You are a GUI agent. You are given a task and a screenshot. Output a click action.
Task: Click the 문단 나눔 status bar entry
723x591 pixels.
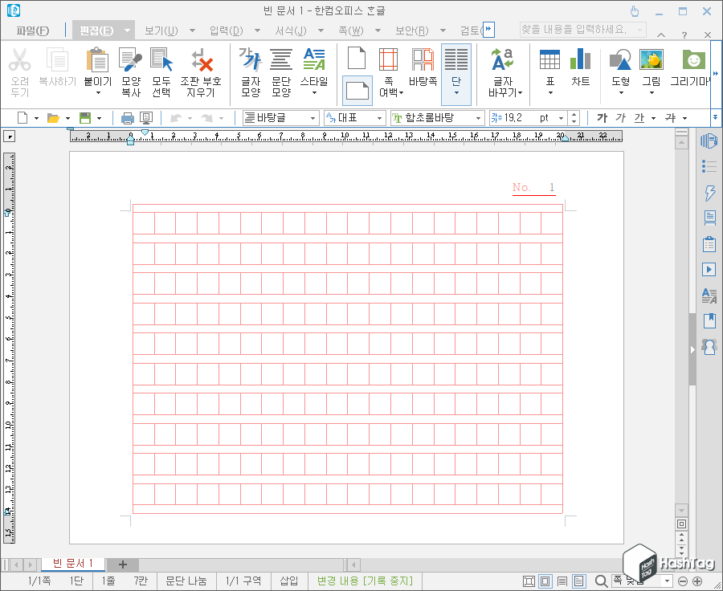(x=186, y=581)
